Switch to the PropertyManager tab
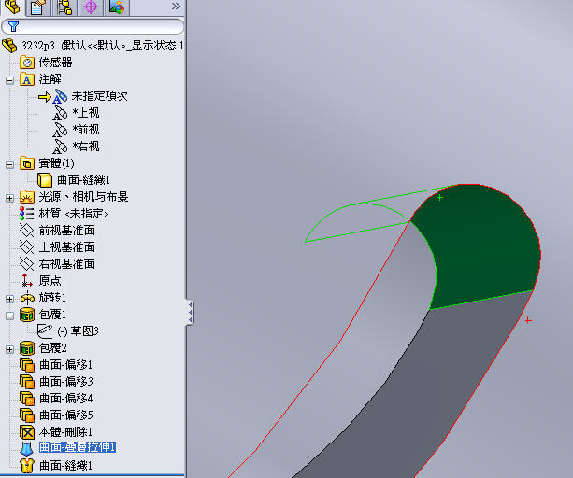The image size is (573, 478). click(x=38, y=7)
